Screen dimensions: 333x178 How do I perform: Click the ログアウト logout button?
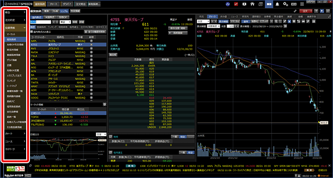(x=311, y=2)
